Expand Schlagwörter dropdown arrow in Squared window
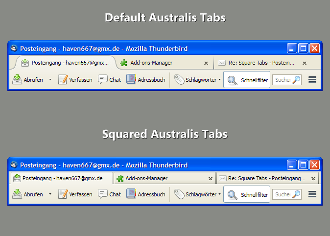 coord(219,194)
